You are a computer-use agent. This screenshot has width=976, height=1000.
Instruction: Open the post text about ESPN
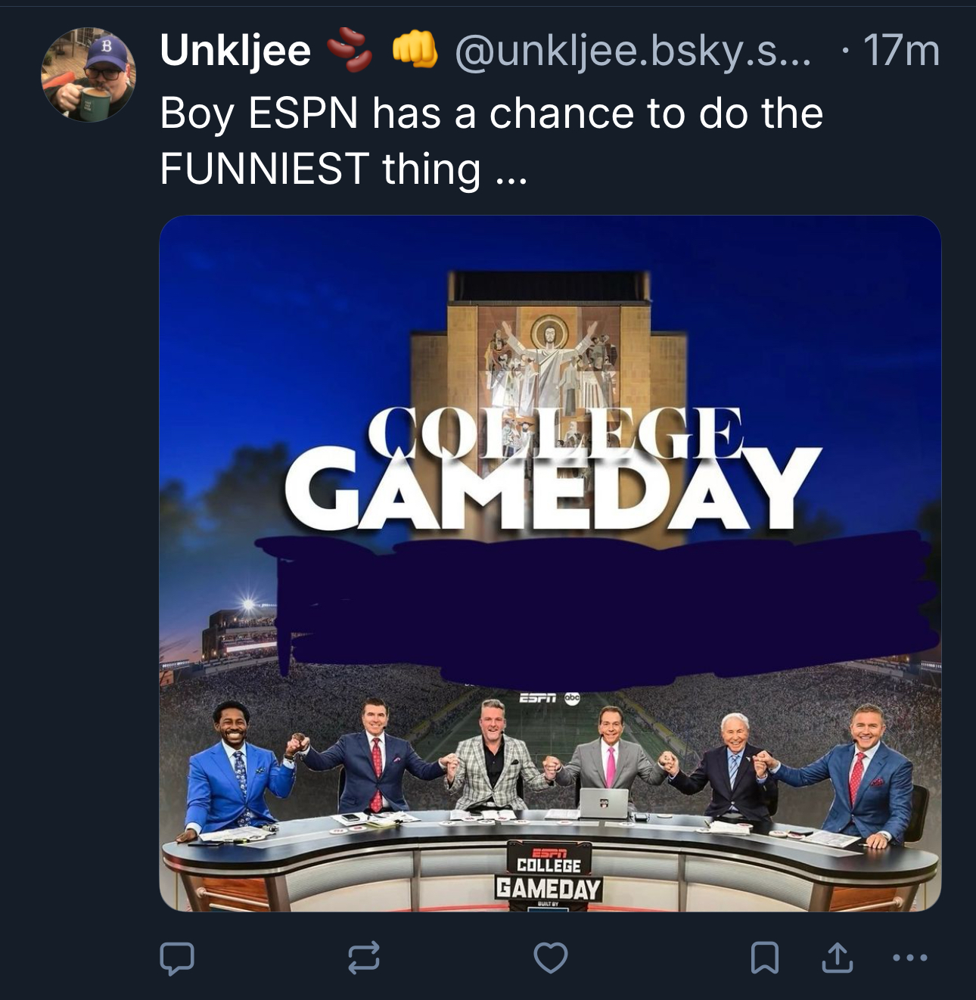click(491, 141)
